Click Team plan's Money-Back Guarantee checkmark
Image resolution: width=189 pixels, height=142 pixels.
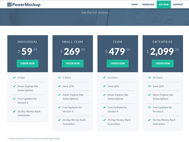[104, 120]
